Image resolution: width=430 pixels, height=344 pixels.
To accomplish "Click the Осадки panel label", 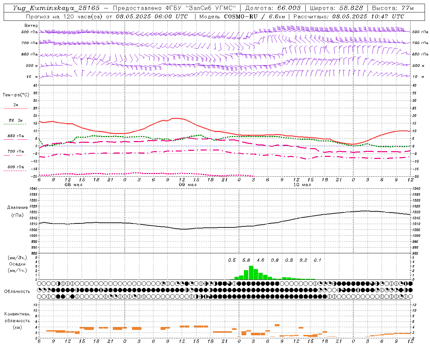I will [17, 264].
